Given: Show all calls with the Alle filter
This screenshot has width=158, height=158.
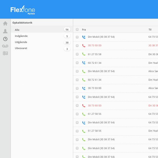Looking at the screenshot, I should click(42, 29).
